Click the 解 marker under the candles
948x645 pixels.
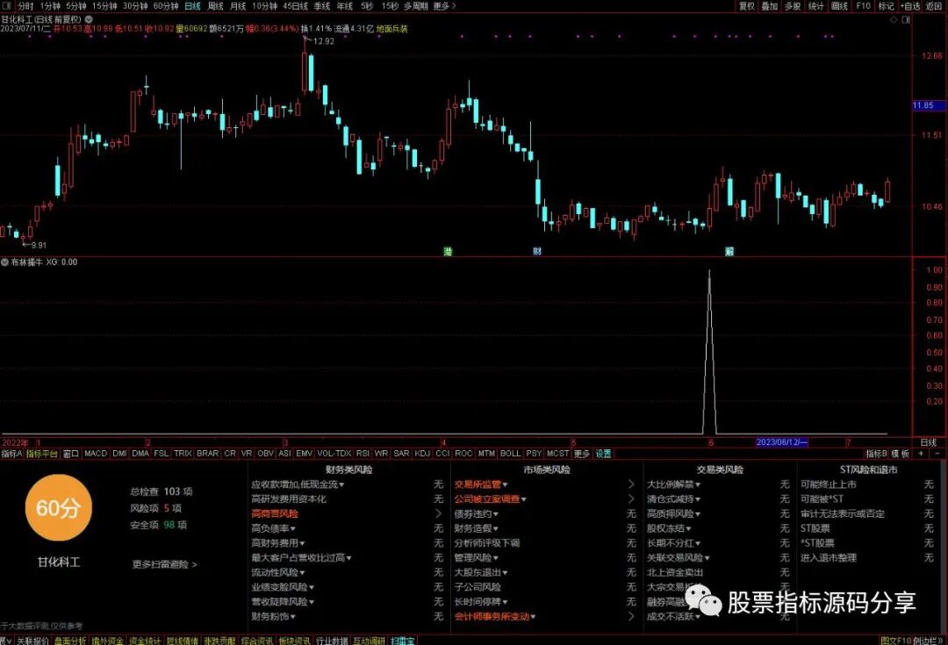(x=729, y=252)
